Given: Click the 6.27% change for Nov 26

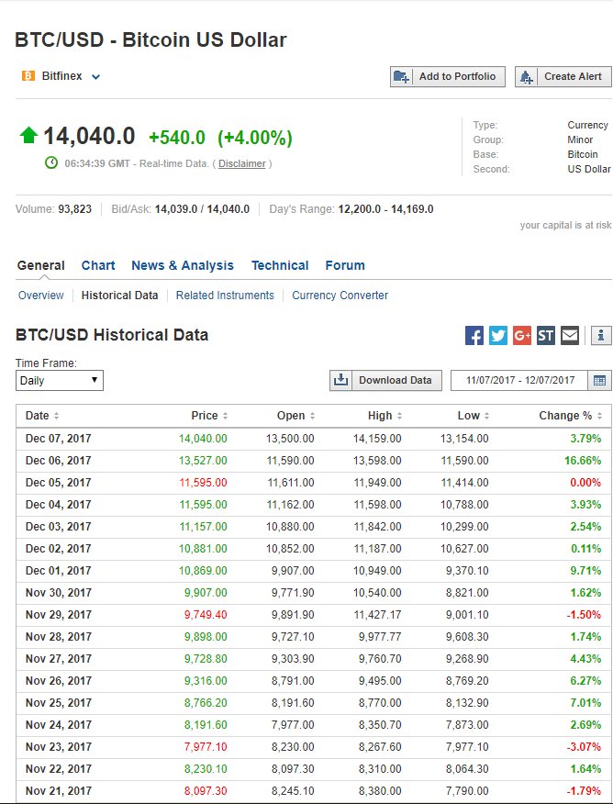Looking at the screenshot, I should click(x=585, y=681).
